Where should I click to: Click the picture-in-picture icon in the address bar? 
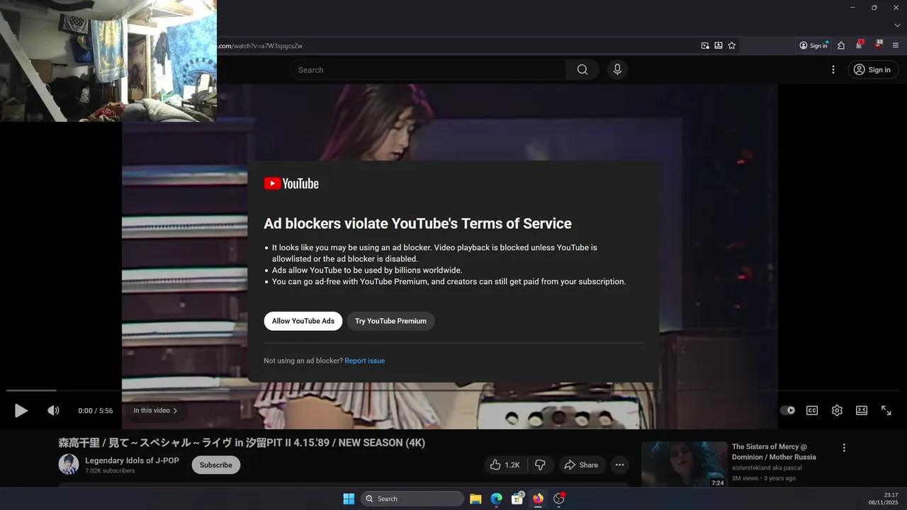[705, 45]
